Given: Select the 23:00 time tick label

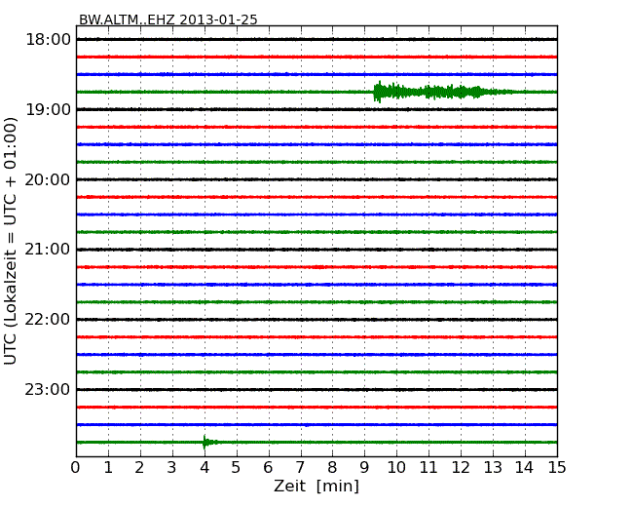Looking at the screenshot, I should (x=48, y=390).
